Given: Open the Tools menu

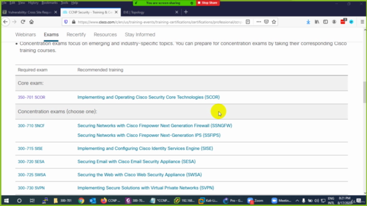Looking at the screenshot, I should click(x=64, y=3).
